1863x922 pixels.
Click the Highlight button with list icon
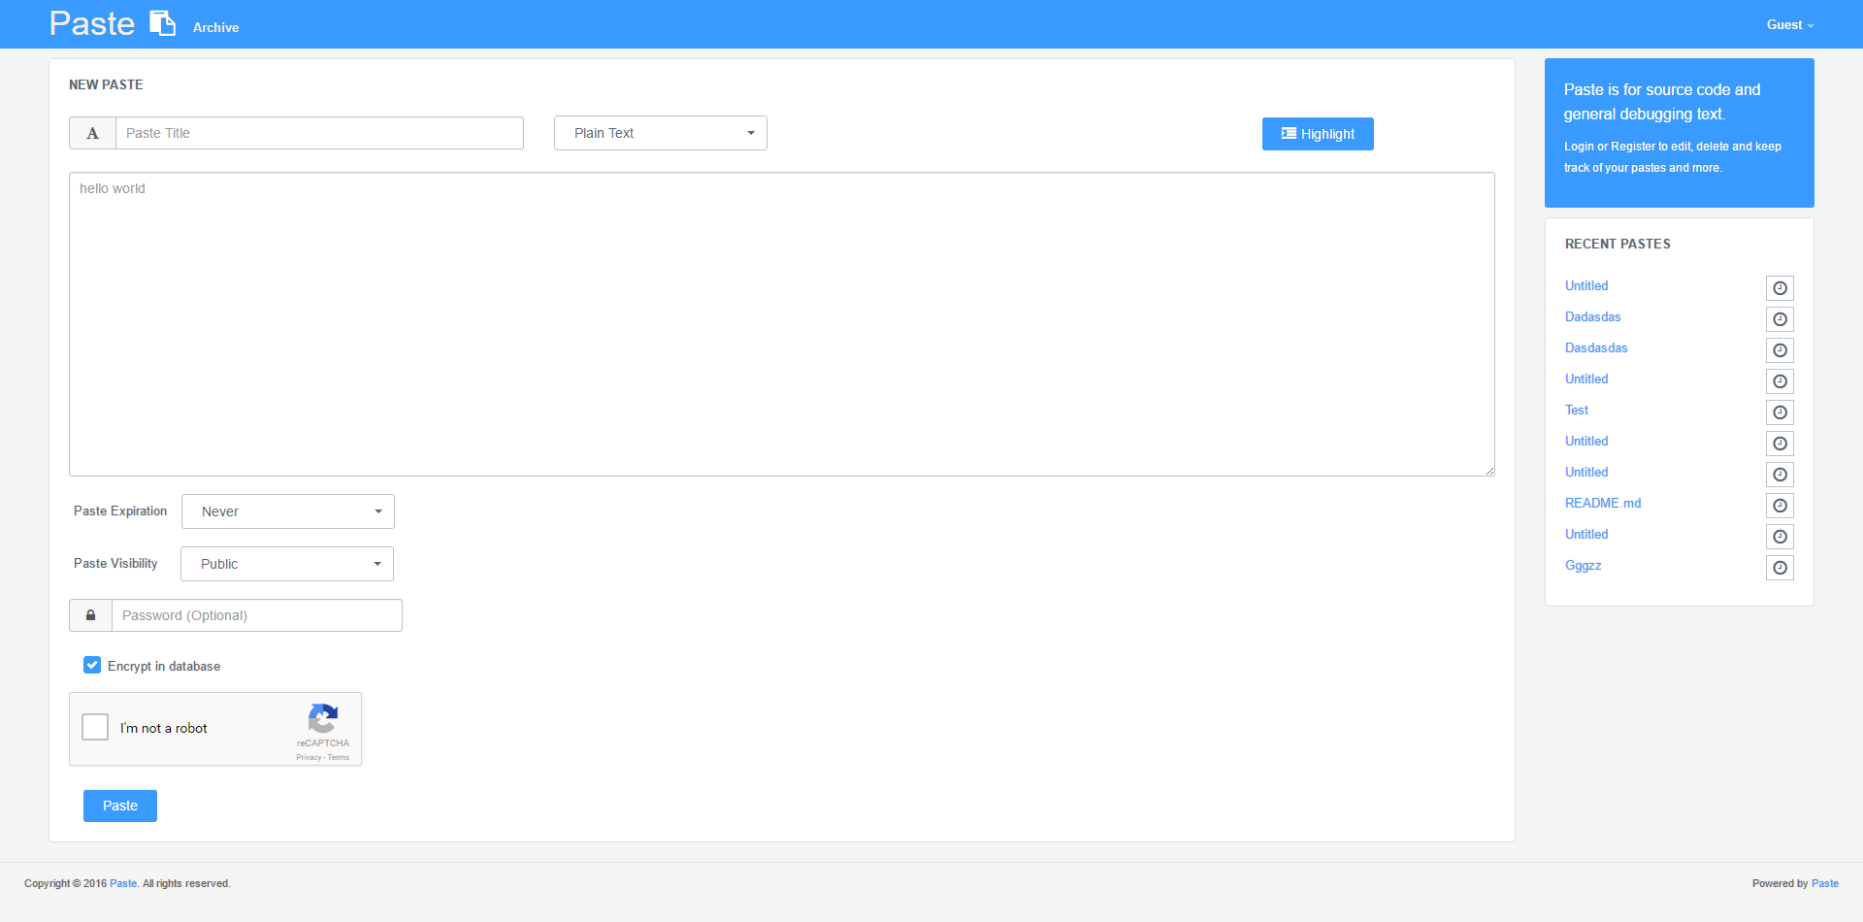click(1317, 133)
